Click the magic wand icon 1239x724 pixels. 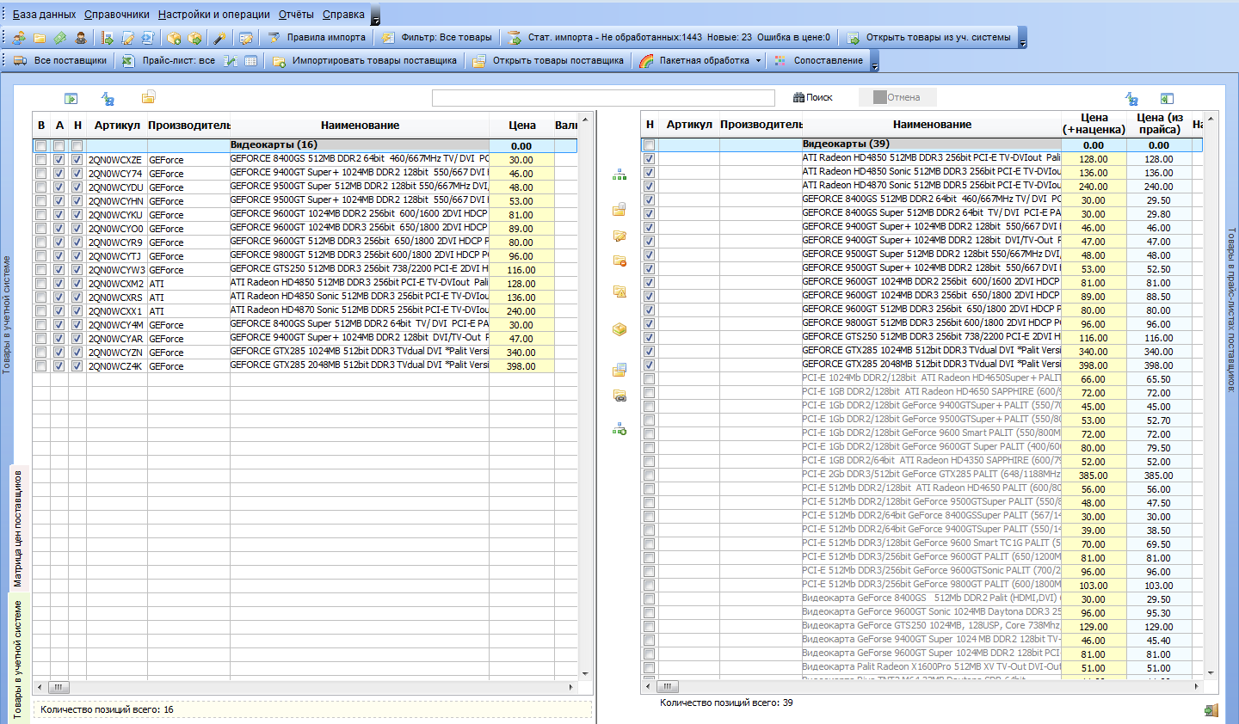point(219,38)
